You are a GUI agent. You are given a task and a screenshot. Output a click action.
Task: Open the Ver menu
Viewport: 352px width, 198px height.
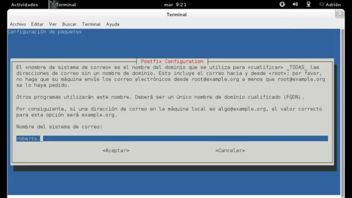pyautogui.click(x=53, y=24)
